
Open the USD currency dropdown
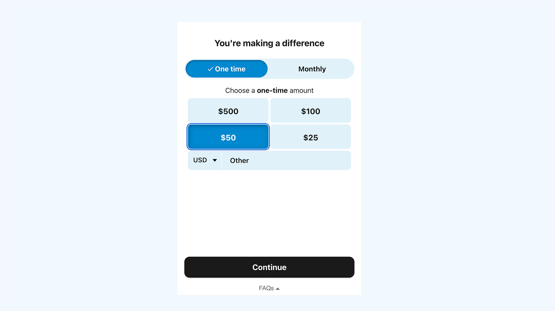(205, 160)
